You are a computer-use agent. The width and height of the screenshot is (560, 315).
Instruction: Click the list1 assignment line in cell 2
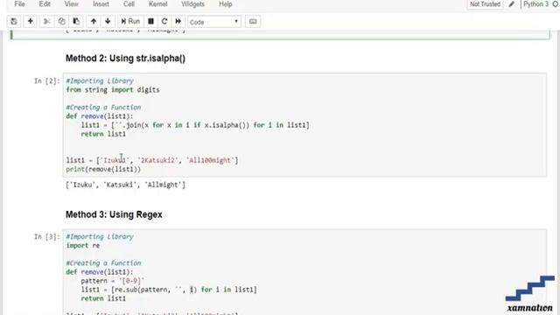[152, 160]
